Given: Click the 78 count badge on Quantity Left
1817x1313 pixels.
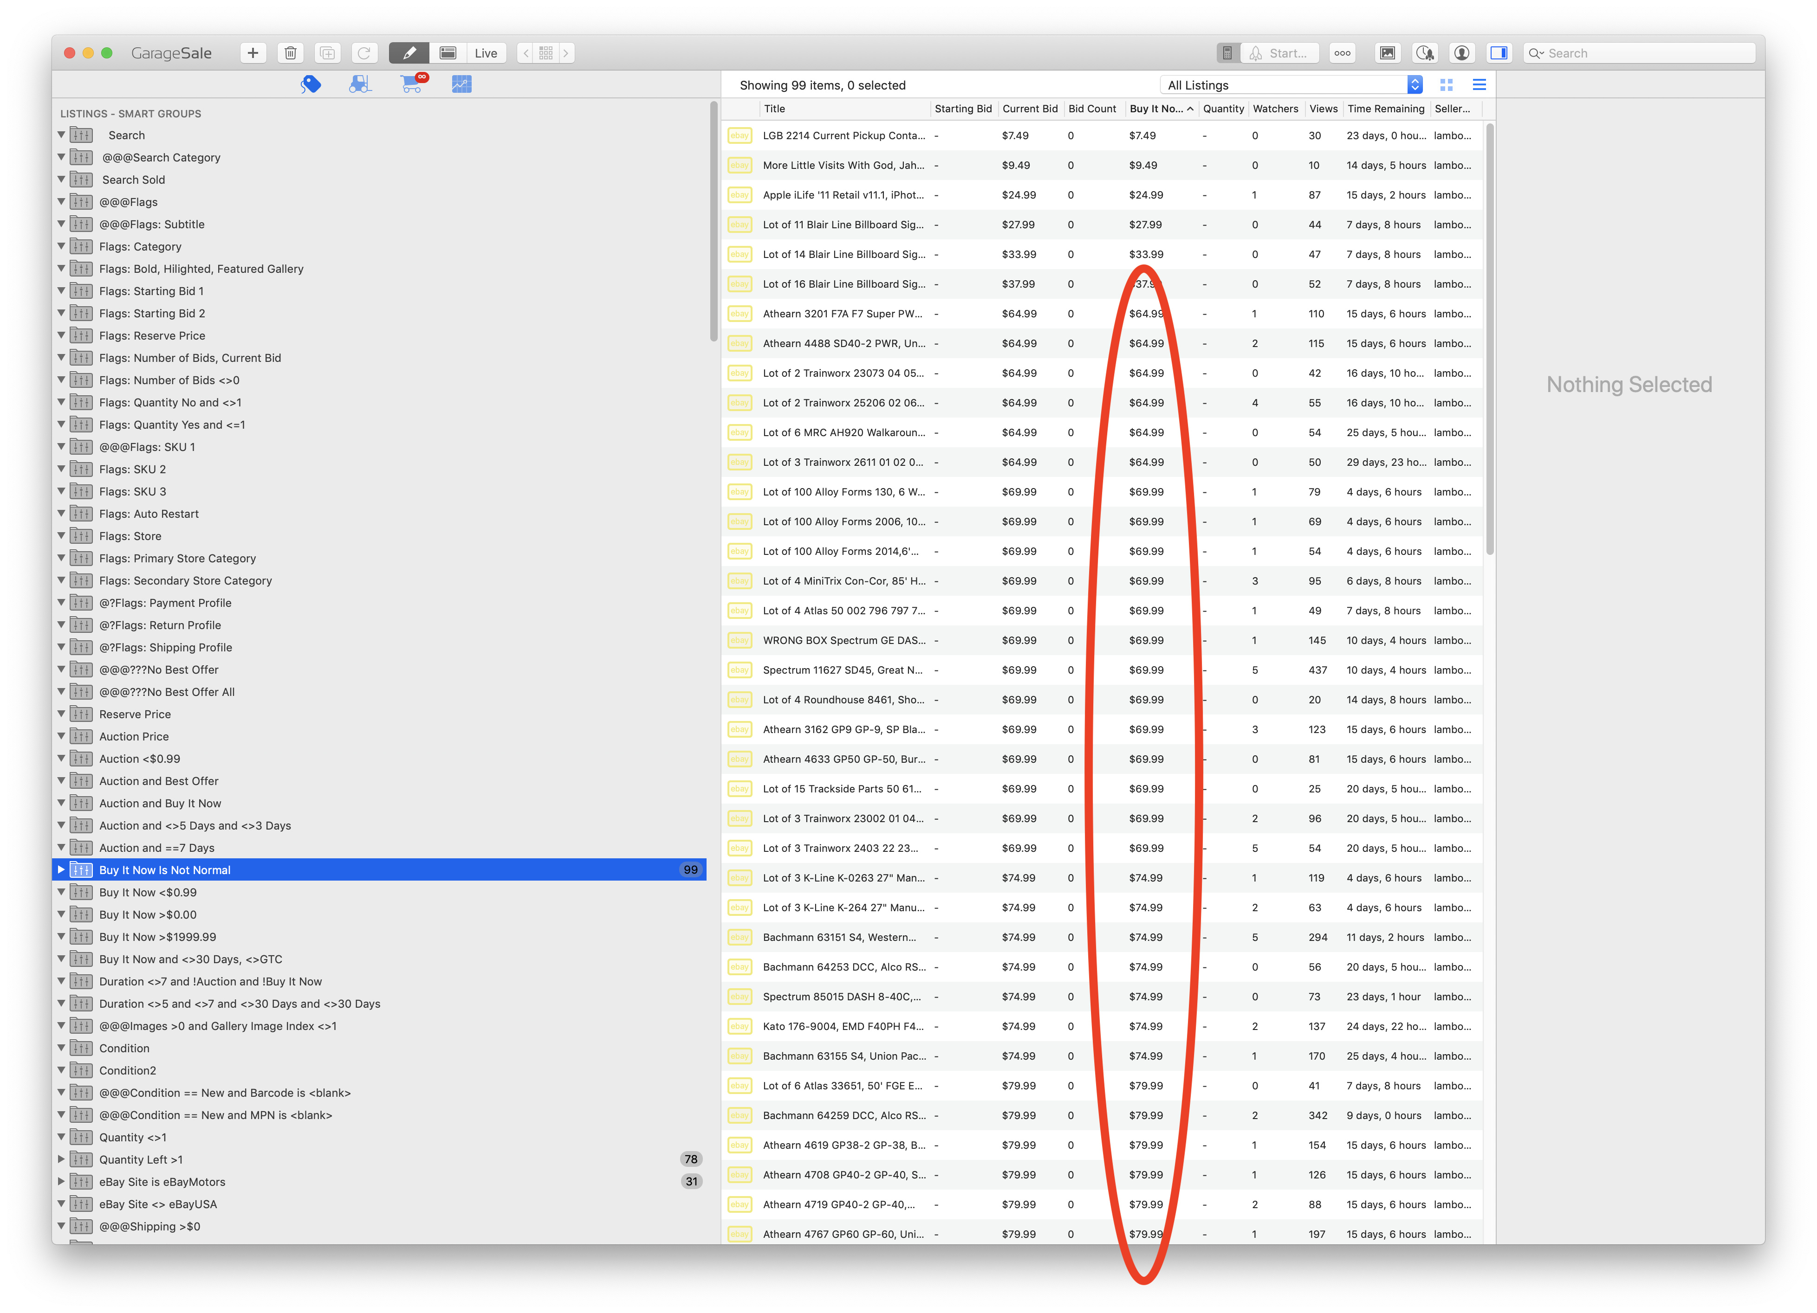Looking at the screenshot, I should point(691,1159).
